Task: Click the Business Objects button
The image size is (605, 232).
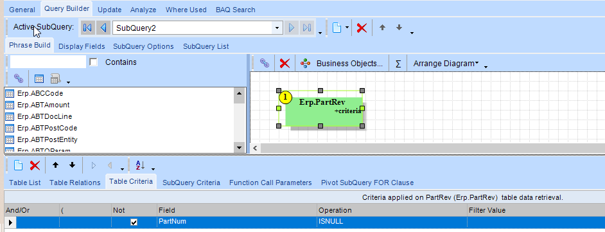Action: tap(342, 64)
